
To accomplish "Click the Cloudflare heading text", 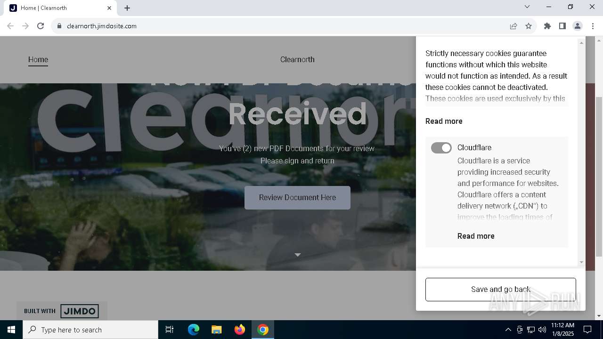I will 474,147.
